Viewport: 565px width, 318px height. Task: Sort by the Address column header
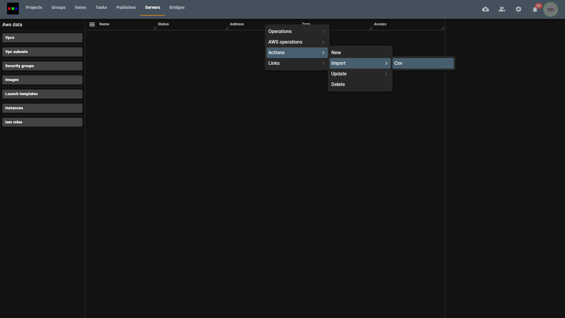point(237,24)
